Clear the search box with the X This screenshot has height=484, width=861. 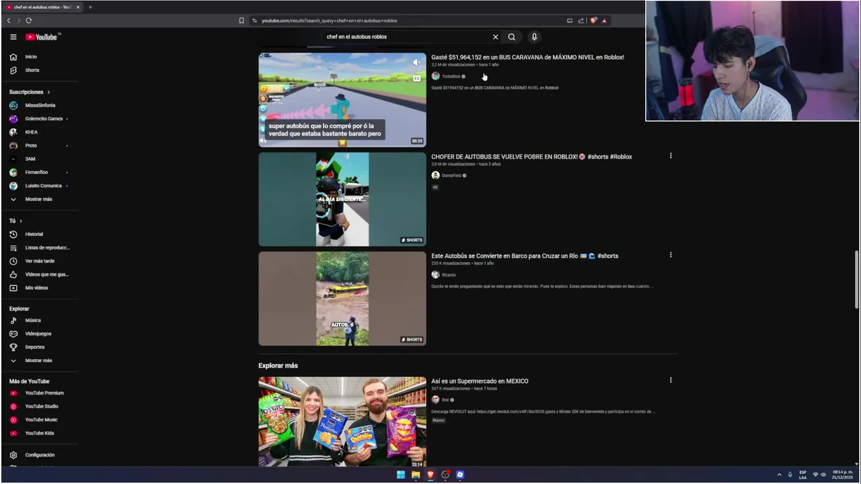(x=496, y=37)
